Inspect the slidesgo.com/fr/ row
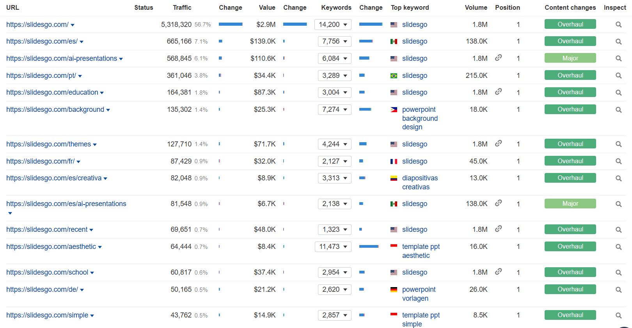 618,161
